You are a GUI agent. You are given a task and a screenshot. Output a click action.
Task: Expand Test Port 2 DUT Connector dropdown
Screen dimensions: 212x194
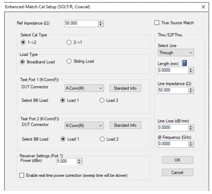(x=84, y=126)
